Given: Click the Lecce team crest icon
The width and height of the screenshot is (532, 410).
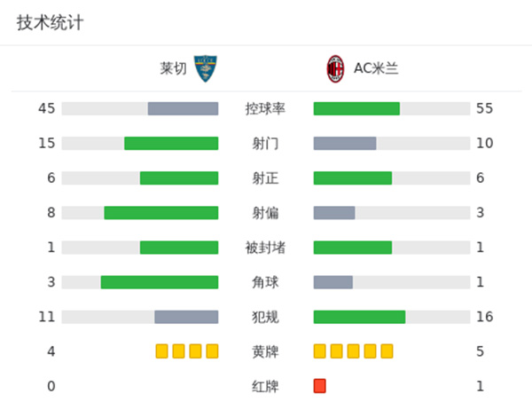Looking at the screenshot, I should click(x=205, y=68).
